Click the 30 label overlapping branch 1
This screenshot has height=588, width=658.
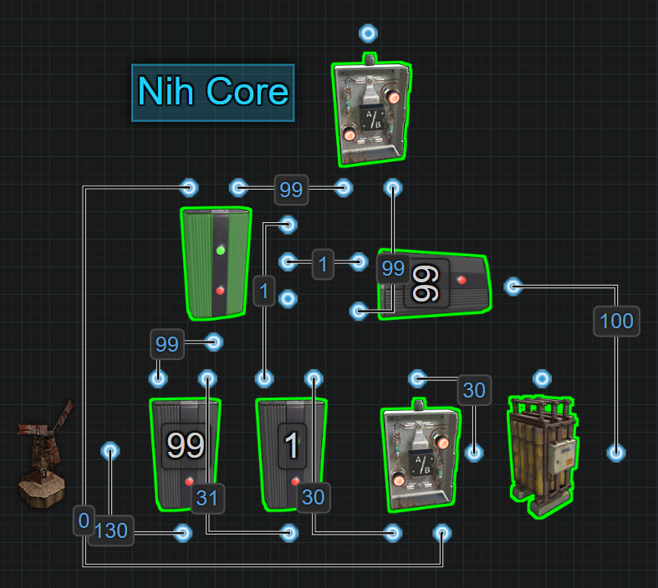click(x=313, y=498)
